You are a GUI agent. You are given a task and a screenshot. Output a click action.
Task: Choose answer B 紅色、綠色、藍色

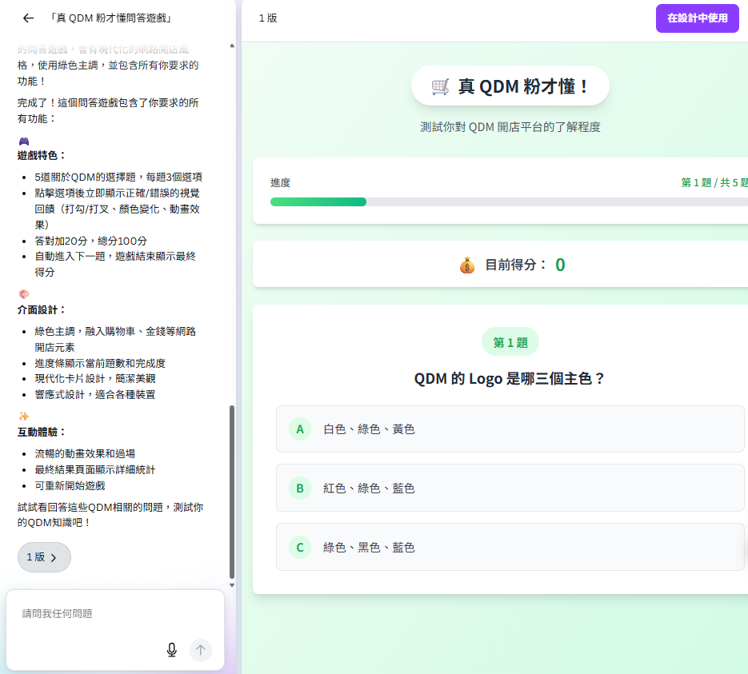pos(510,488)
